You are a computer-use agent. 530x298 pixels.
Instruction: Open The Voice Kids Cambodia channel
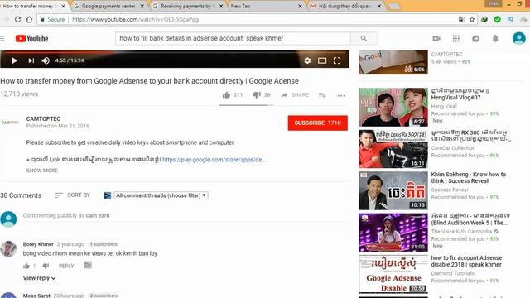click(461, 232)
